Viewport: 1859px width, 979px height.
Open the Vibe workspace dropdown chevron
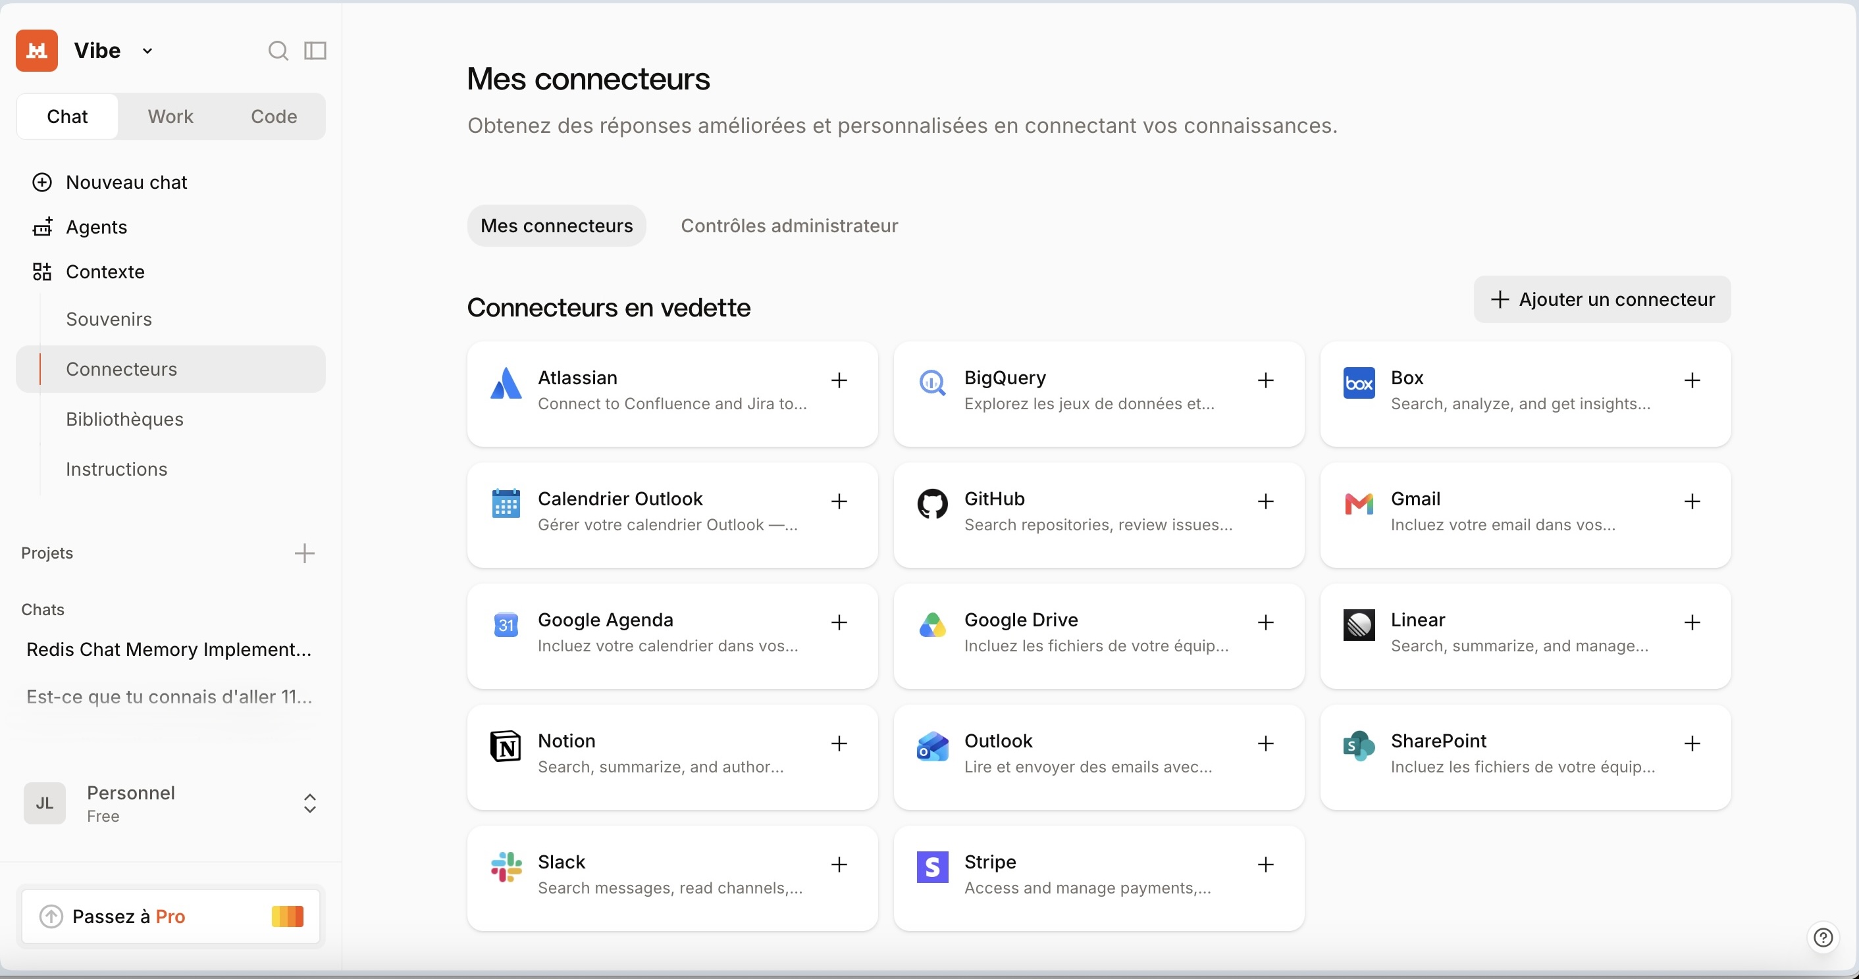147,51
